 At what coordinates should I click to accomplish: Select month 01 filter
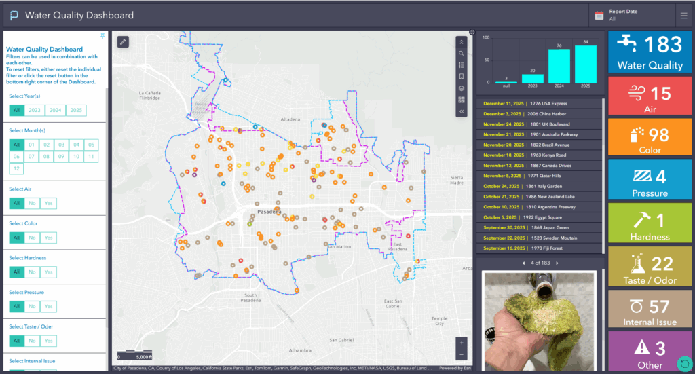[x=31, y=145]
